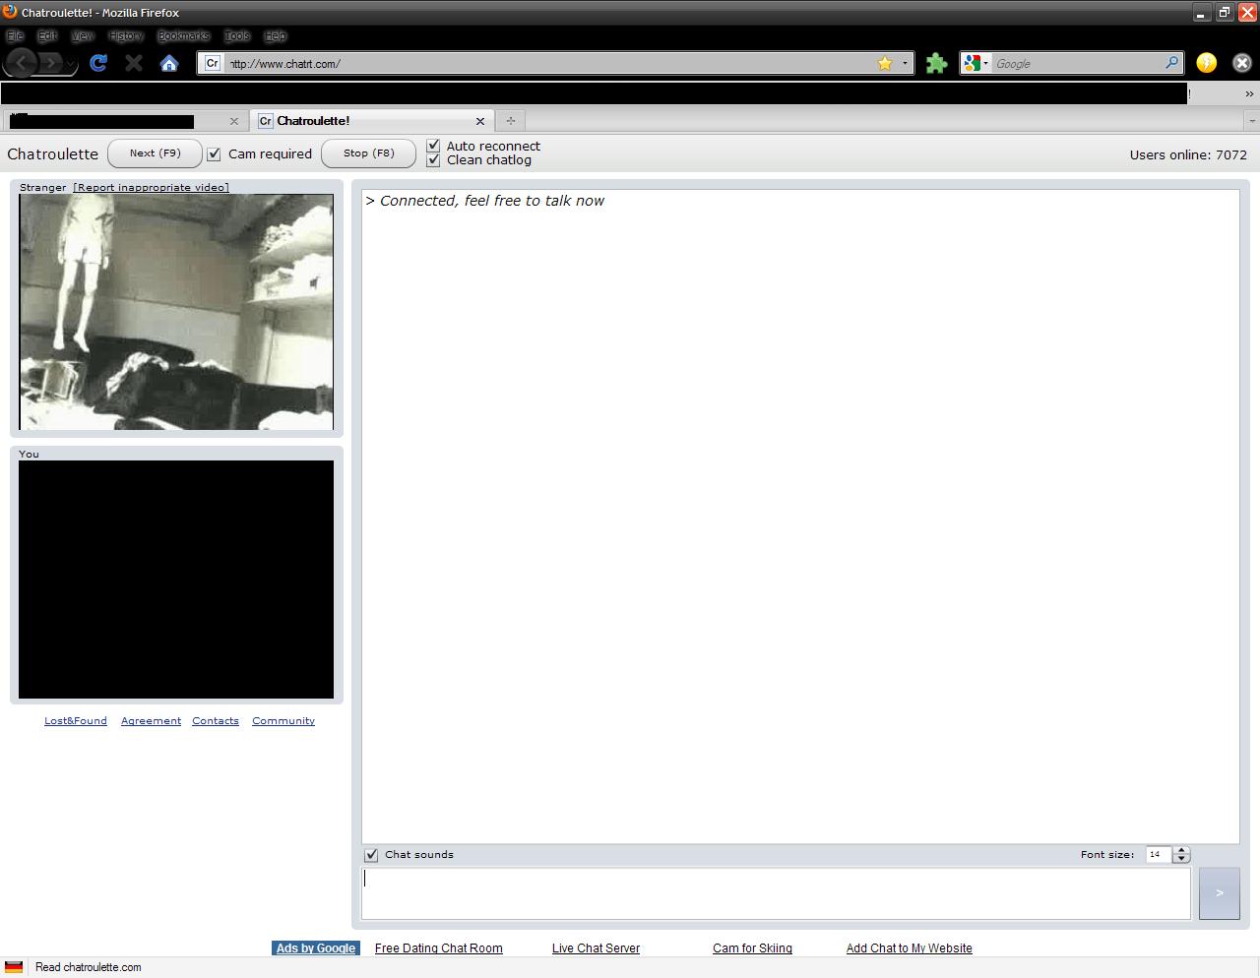Increase font size with the up stepper arrow
The width and height of the screenshot is (1260, 978).
click(x=1182, y=850)
